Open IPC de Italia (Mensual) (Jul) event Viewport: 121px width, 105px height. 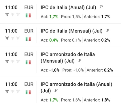pyautogui.click(x=71, y=31)
